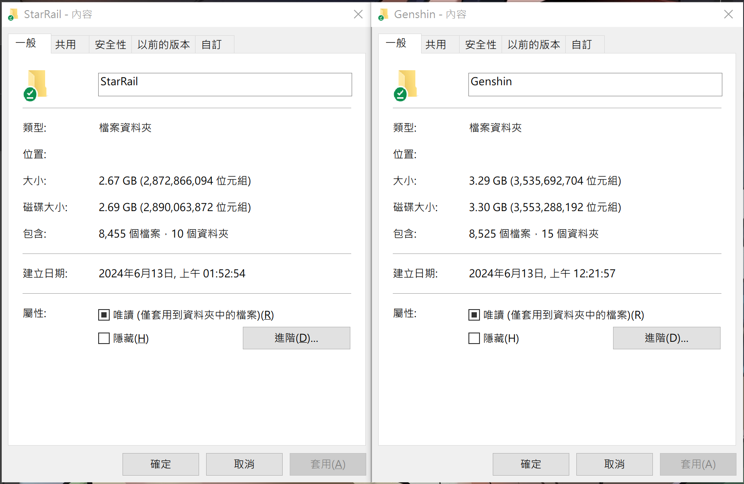Toggle 唯讀 checkbox in StarRail dialog
744x484 pixels.
[104, 315]
